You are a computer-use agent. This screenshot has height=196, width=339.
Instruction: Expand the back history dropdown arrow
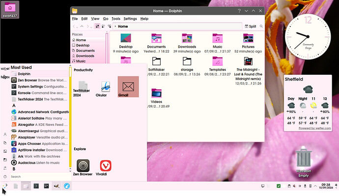[x=77, y=27]
